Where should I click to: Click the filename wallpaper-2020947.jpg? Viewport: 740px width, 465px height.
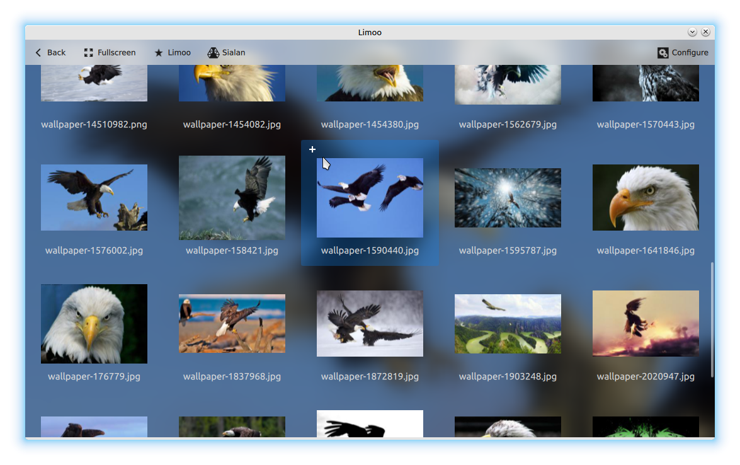pyautogui.click(x=646, y=377)
